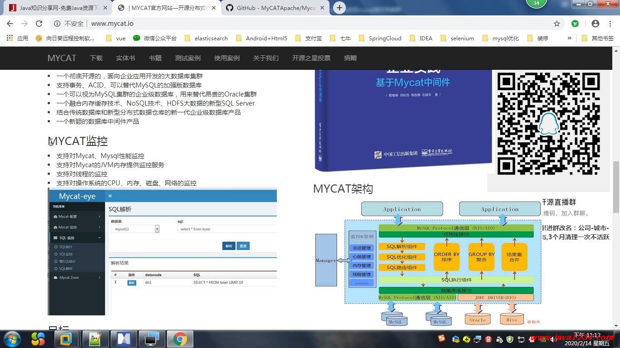
Task: Open the elasticsearch bookmark folder
Action: tap(206, 38)
